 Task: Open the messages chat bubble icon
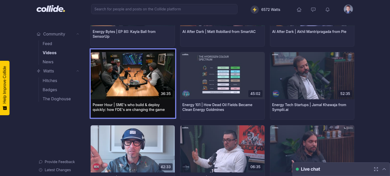(313, 10)
